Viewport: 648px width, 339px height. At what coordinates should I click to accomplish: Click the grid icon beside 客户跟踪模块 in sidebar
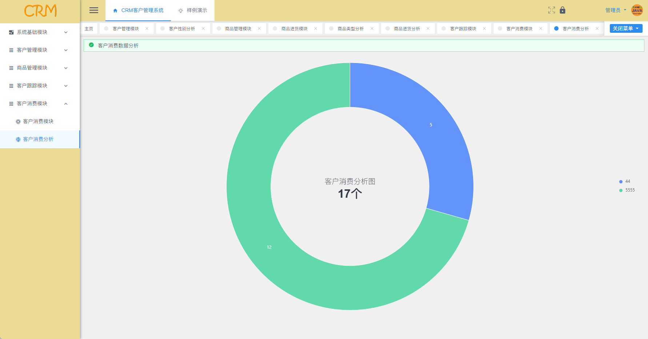coord(11,86)
